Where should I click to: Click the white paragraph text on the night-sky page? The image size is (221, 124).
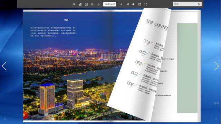click(53, 32)
